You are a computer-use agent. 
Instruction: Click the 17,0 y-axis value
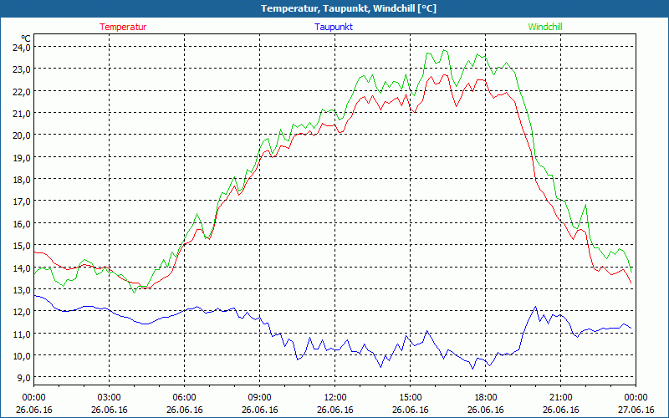pyautogui.click(x=22, y=201)
